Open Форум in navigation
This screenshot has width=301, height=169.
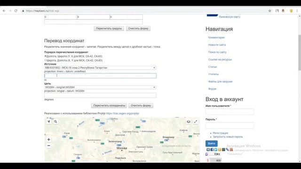[x=212, y=89]
